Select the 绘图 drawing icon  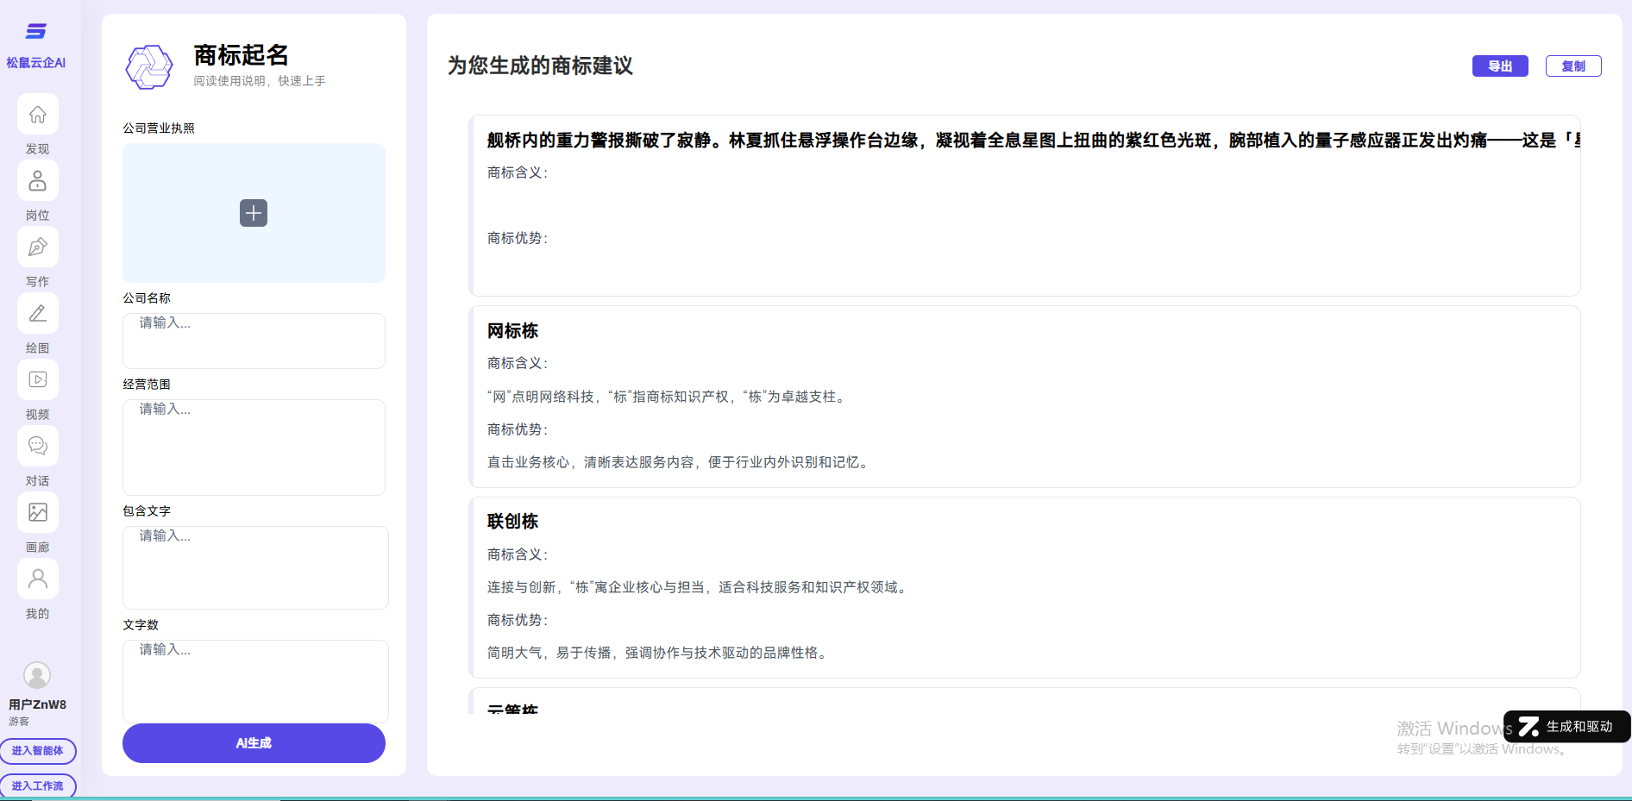(x=38, y=314)
